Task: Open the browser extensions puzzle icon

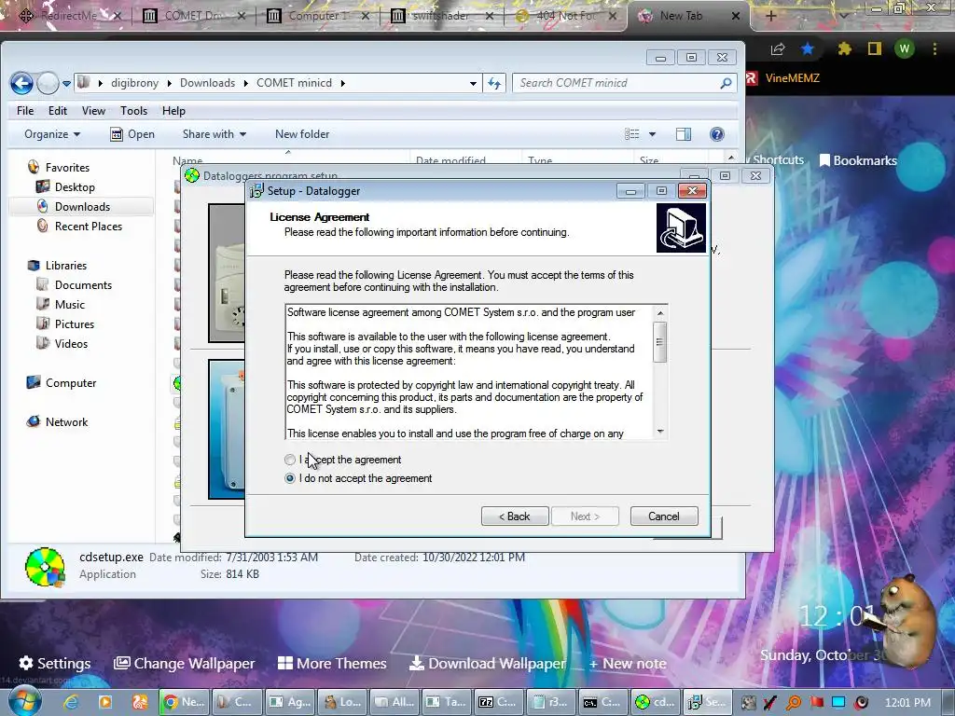Action: (844, 49)
